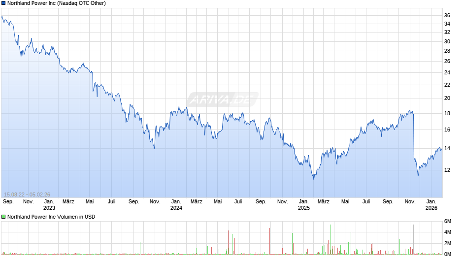This screenshot has width=463, height=259.
Task: Click the year label 2023 on time axis
Action: (49, 208)
